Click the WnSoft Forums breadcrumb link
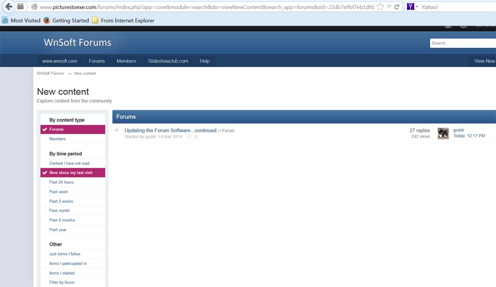The width and height of the screenshot is (496, 287). click(50, 73)
